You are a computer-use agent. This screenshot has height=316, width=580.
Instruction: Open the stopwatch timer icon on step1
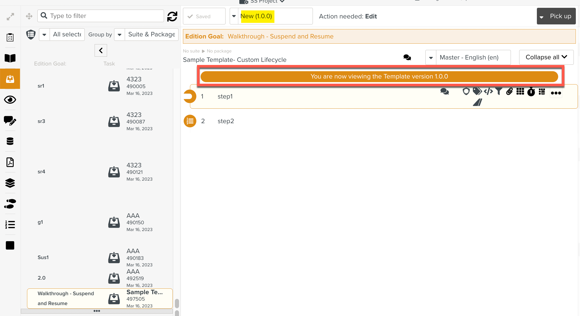click(531, 92)
